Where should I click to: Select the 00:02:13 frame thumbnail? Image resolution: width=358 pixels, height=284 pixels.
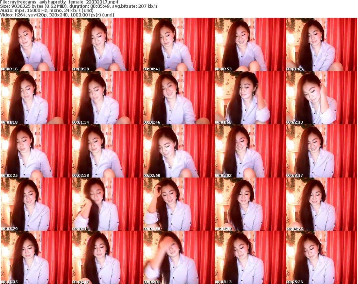(322, 98)
